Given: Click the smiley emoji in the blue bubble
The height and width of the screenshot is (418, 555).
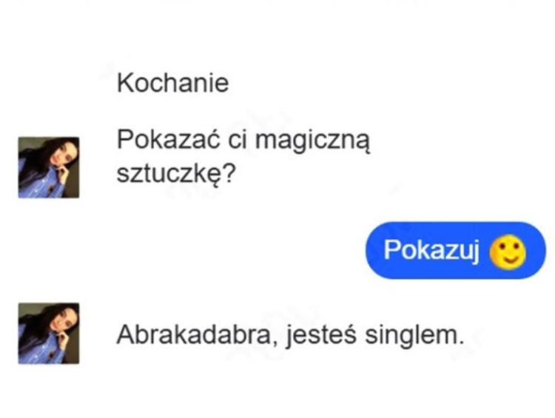Looking at the screenshot, I should [x=507, y=252].
